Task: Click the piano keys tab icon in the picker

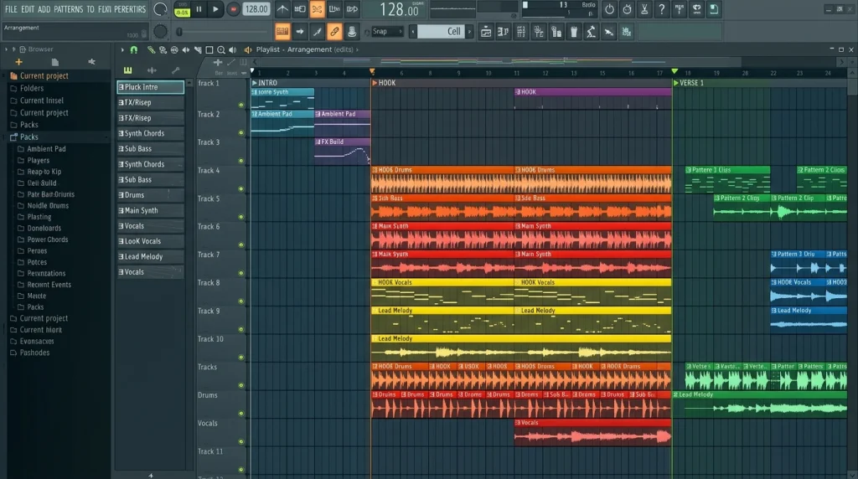Action: click(x=128, y=70)
